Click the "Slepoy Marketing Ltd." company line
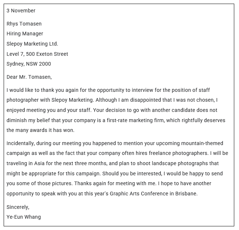This screenshot has width=239, height=230. click(x=32, y=44)
